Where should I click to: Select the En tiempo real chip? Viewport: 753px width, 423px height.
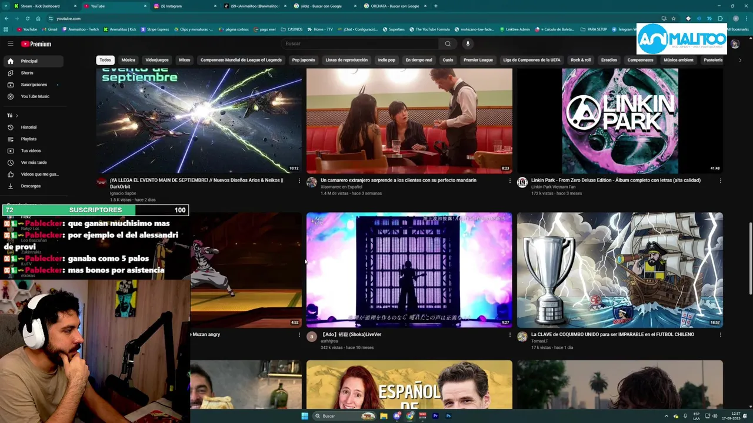(x=419, y=60)
